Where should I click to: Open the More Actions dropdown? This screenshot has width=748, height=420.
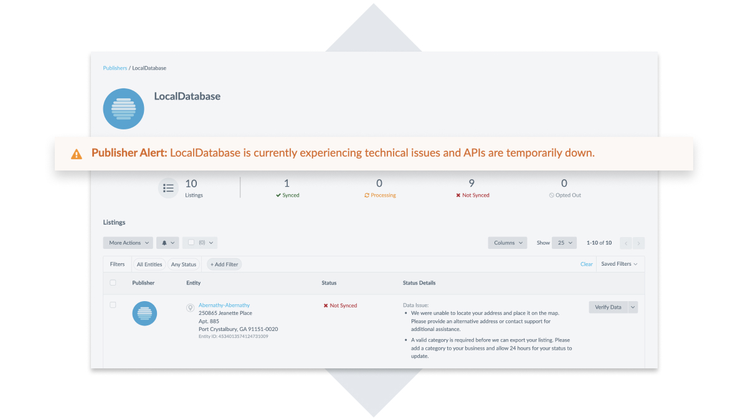(x=128, y=243)
